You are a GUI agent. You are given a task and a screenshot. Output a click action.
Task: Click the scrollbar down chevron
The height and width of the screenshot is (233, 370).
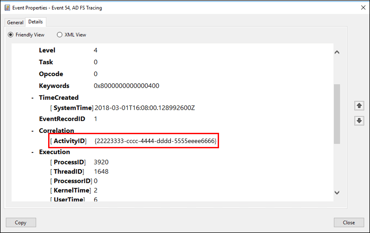pyautogui.click(x=337, y=192)
